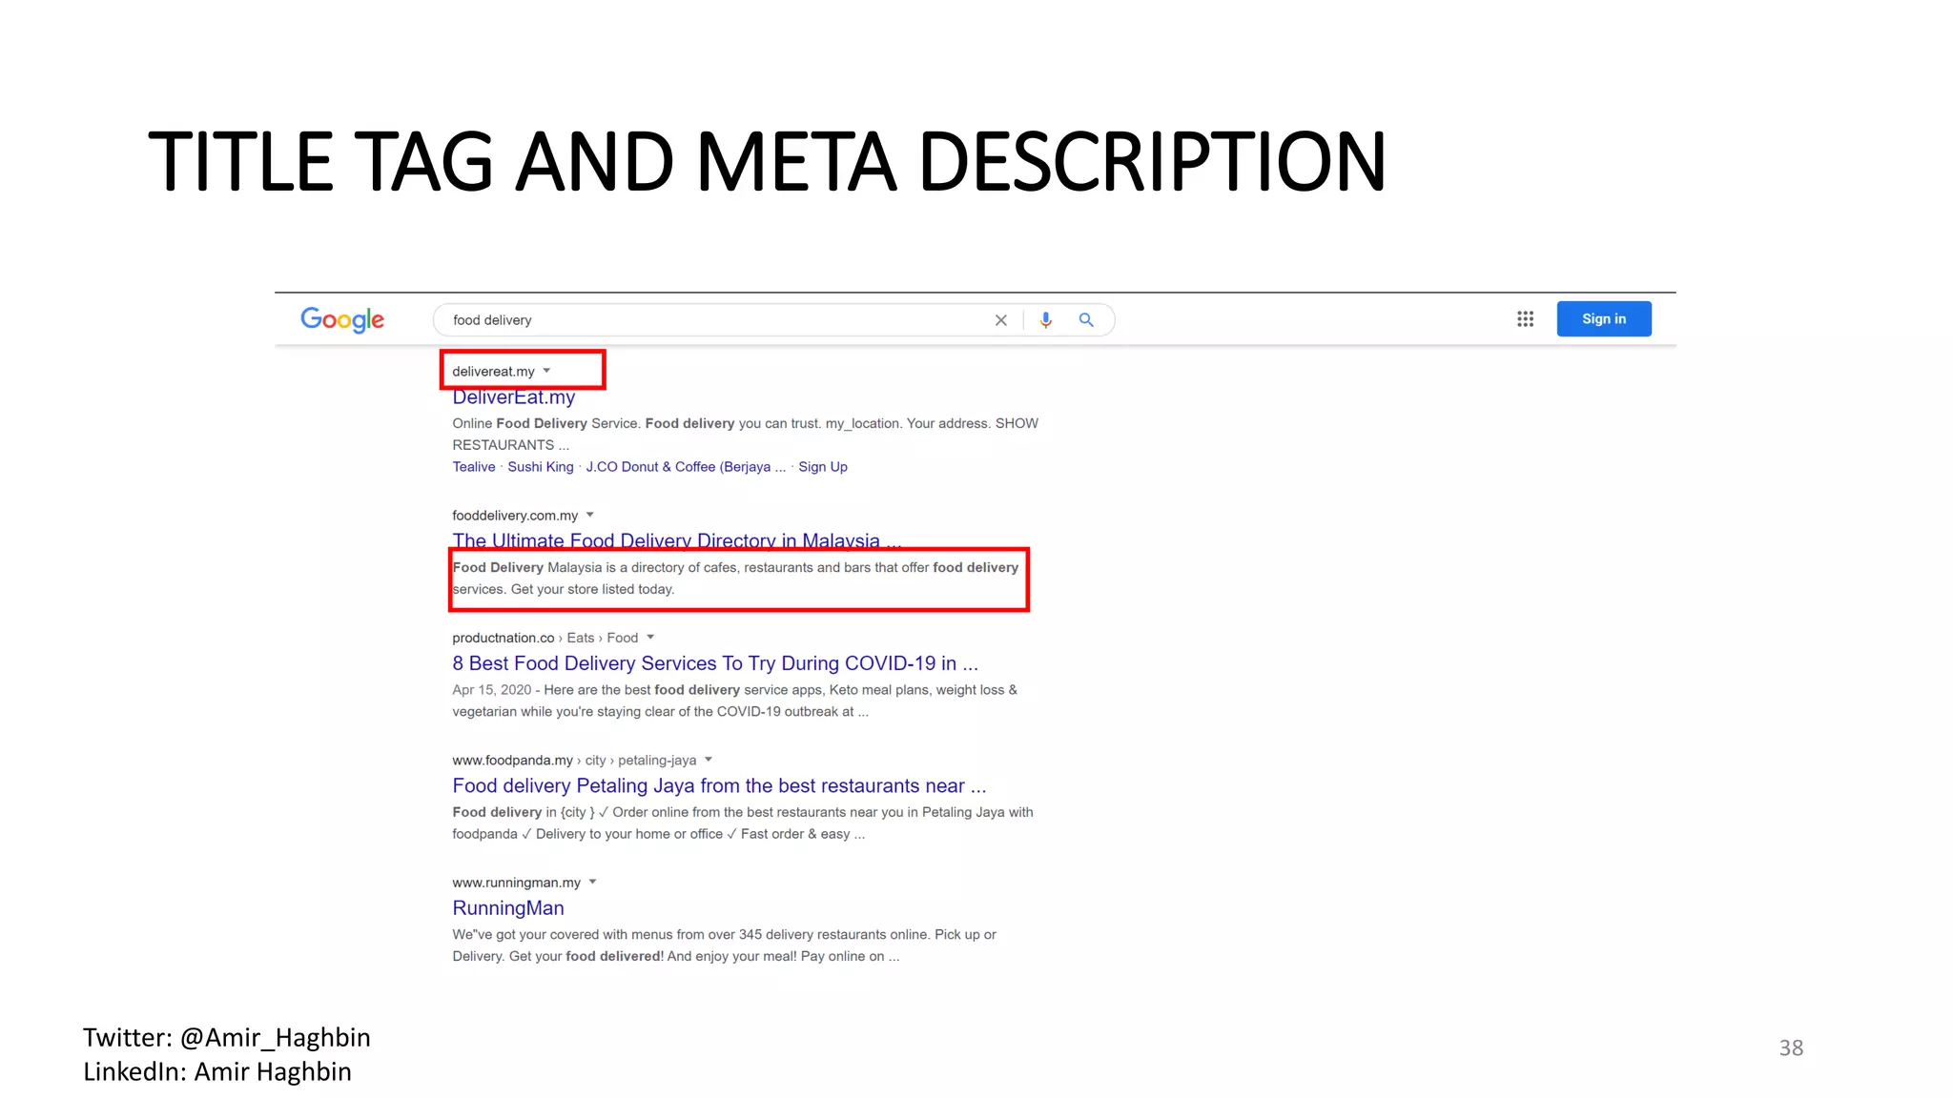1953x1098 pixels.
Task: Click the 'Online Food Delivery Service' snippet
Action: point(745,434)
